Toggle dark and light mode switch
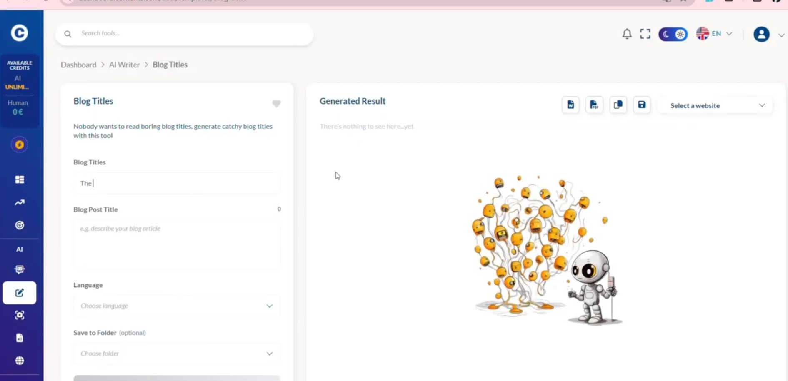 click(673, 34)
